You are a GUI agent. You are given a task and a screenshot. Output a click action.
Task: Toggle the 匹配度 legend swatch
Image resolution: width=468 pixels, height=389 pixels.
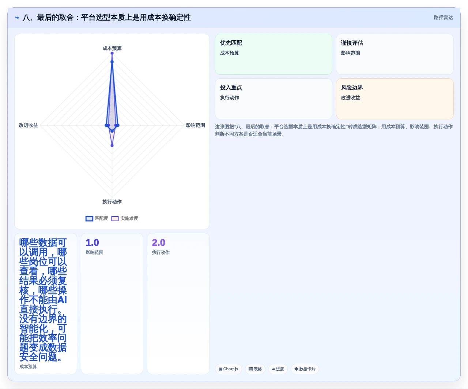click(89, 219)
